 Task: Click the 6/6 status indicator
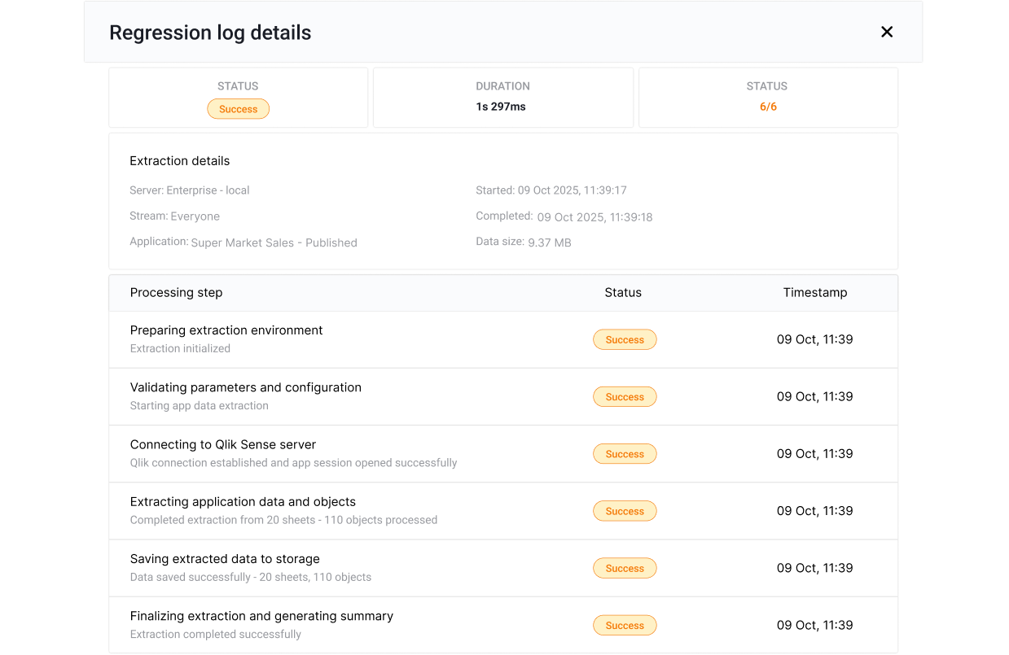coord(766,106)
